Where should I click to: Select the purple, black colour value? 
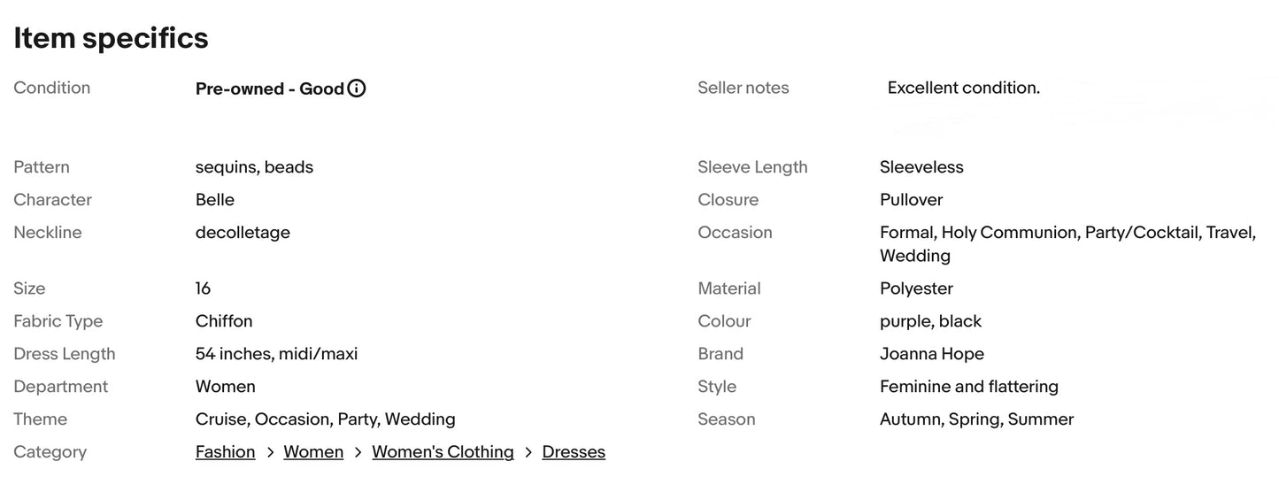pos(930,321)
